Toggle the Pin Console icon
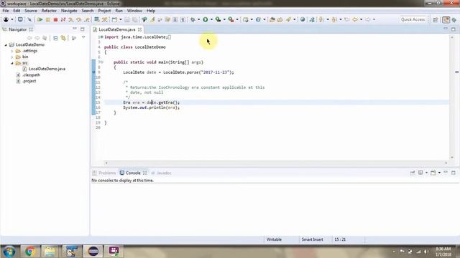 [413, 173]
